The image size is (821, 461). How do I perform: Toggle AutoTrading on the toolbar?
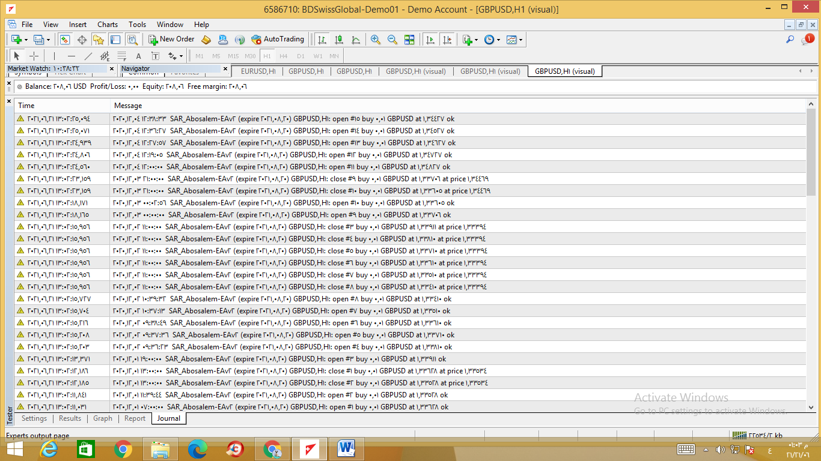[278, 40]
